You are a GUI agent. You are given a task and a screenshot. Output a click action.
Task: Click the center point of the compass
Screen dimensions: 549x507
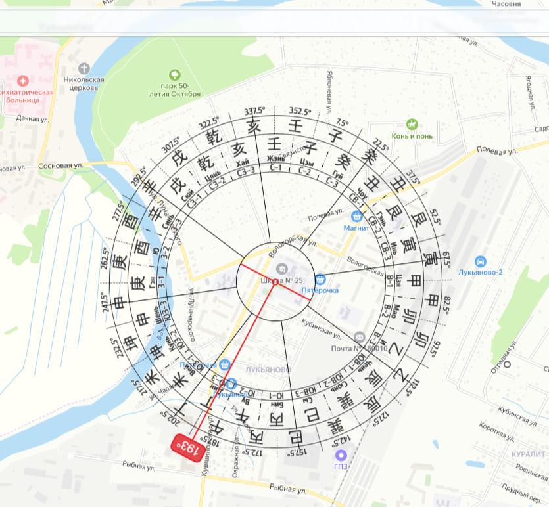coord(274,281)
